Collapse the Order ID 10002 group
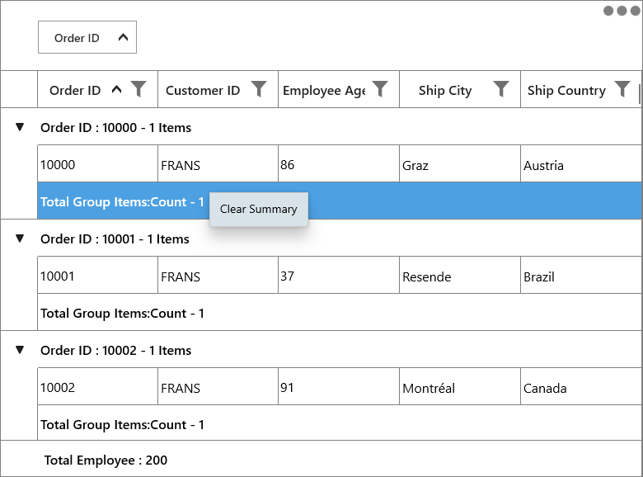The image size is (643, 477). click(x=20, y=350)
